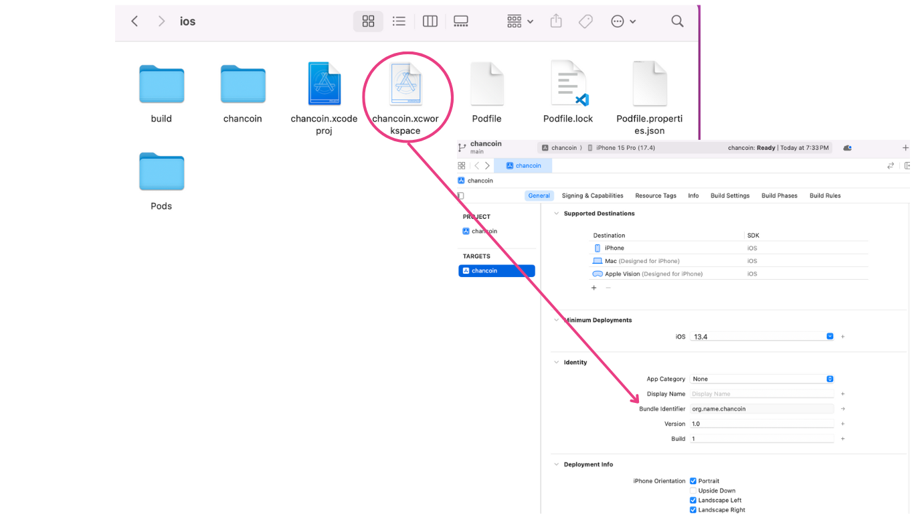This screenshot has height=514, width=914.
Task: Click the Finder search icon
Action: (x=677, y=21)
